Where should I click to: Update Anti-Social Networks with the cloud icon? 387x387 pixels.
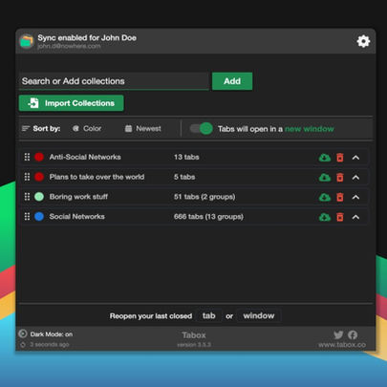point(325,158)
